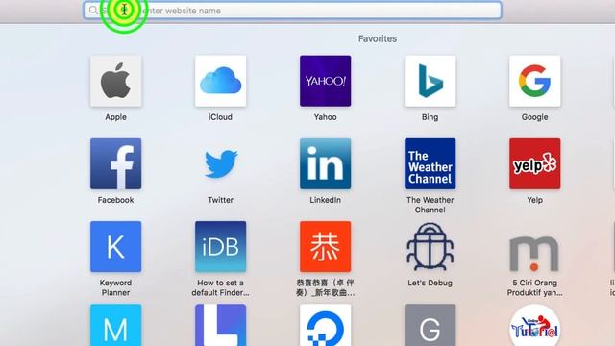
Task: Click the Google label under its tile
Action: coord(534,117)
